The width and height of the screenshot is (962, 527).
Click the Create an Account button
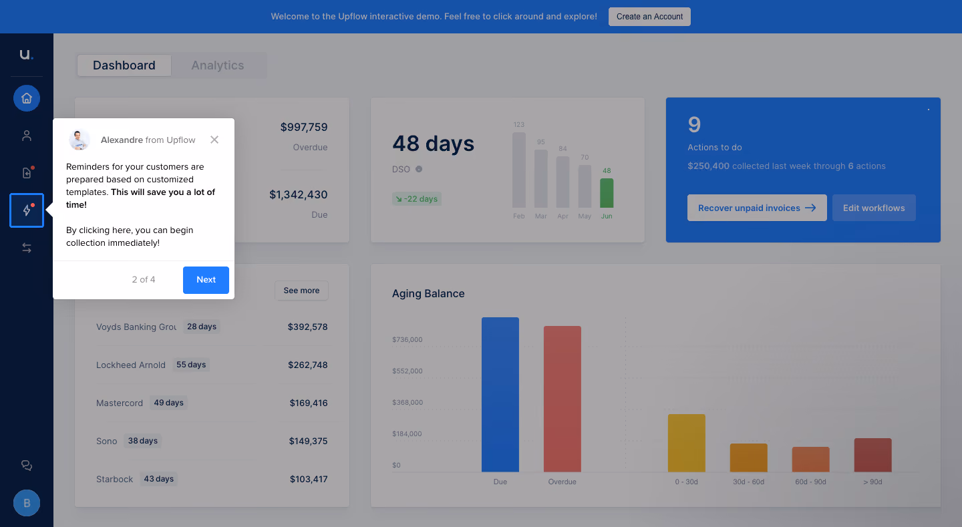[x=649, y=17]
